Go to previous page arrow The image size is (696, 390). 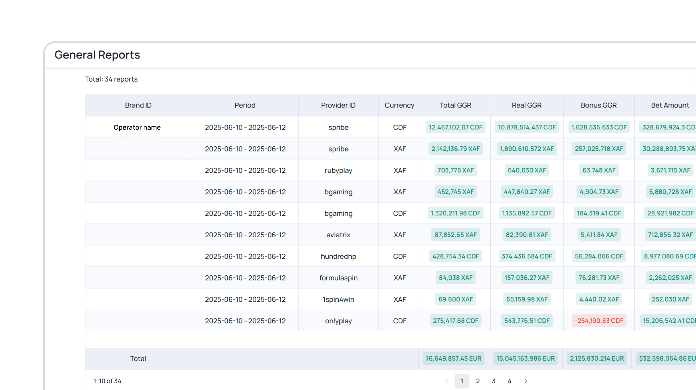[x=446, y=381]
